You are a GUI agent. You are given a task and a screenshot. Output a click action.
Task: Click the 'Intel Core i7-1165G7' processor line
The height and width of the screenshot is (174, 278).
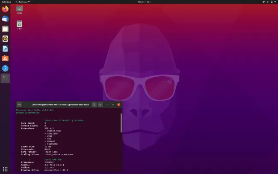click(x=64, y=120)
